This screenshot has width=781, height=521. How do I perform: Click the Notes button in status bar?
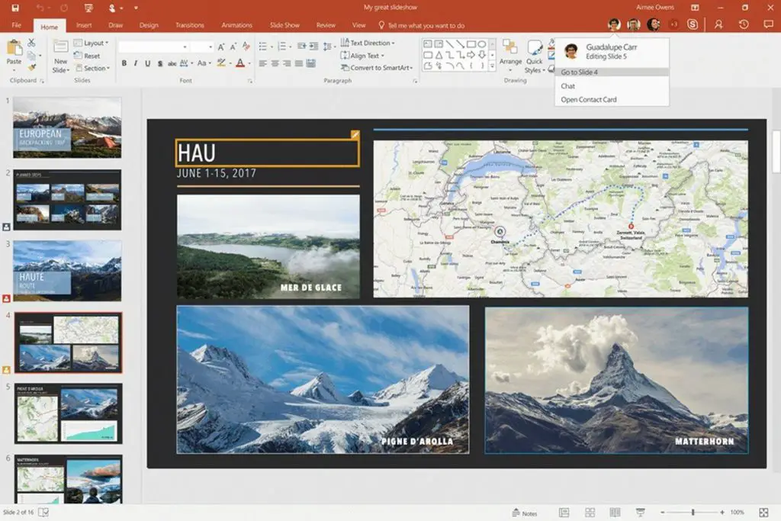[524, 513]
